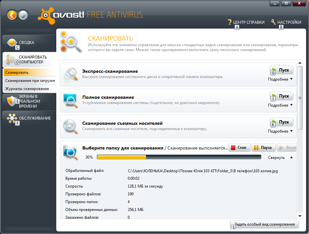This screenshot has width=309, height=234.
Task: Expand Подробнее for Экспресс-сканирование
Action: click(x=280, y=79)
